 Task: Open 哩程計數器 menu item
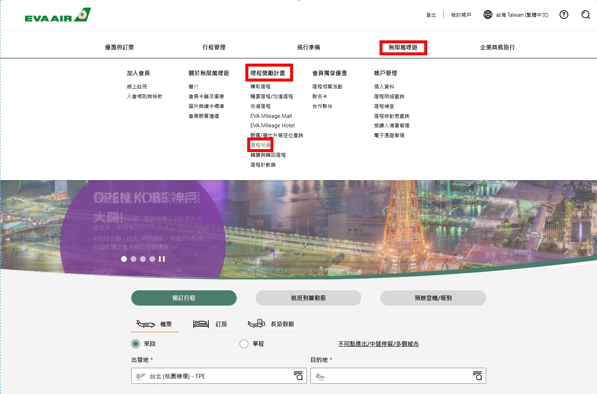(x=263, y=165)
